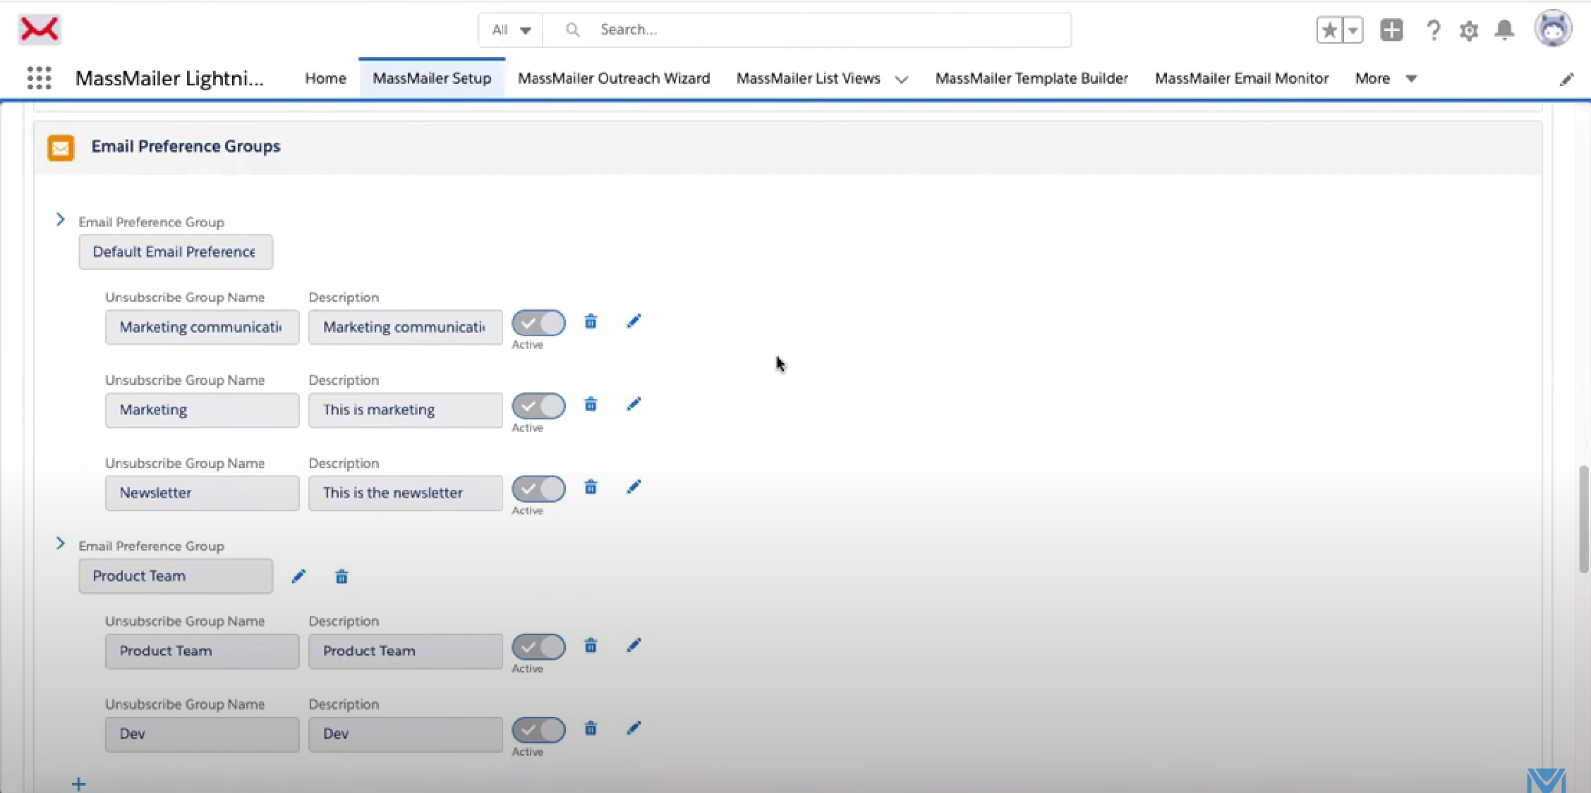
Task: Edit the Newsletter unsubscribe group
Action: tap(634, 487)
